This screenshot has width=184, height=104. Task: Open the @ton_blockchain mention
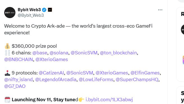tap(118, 53)
